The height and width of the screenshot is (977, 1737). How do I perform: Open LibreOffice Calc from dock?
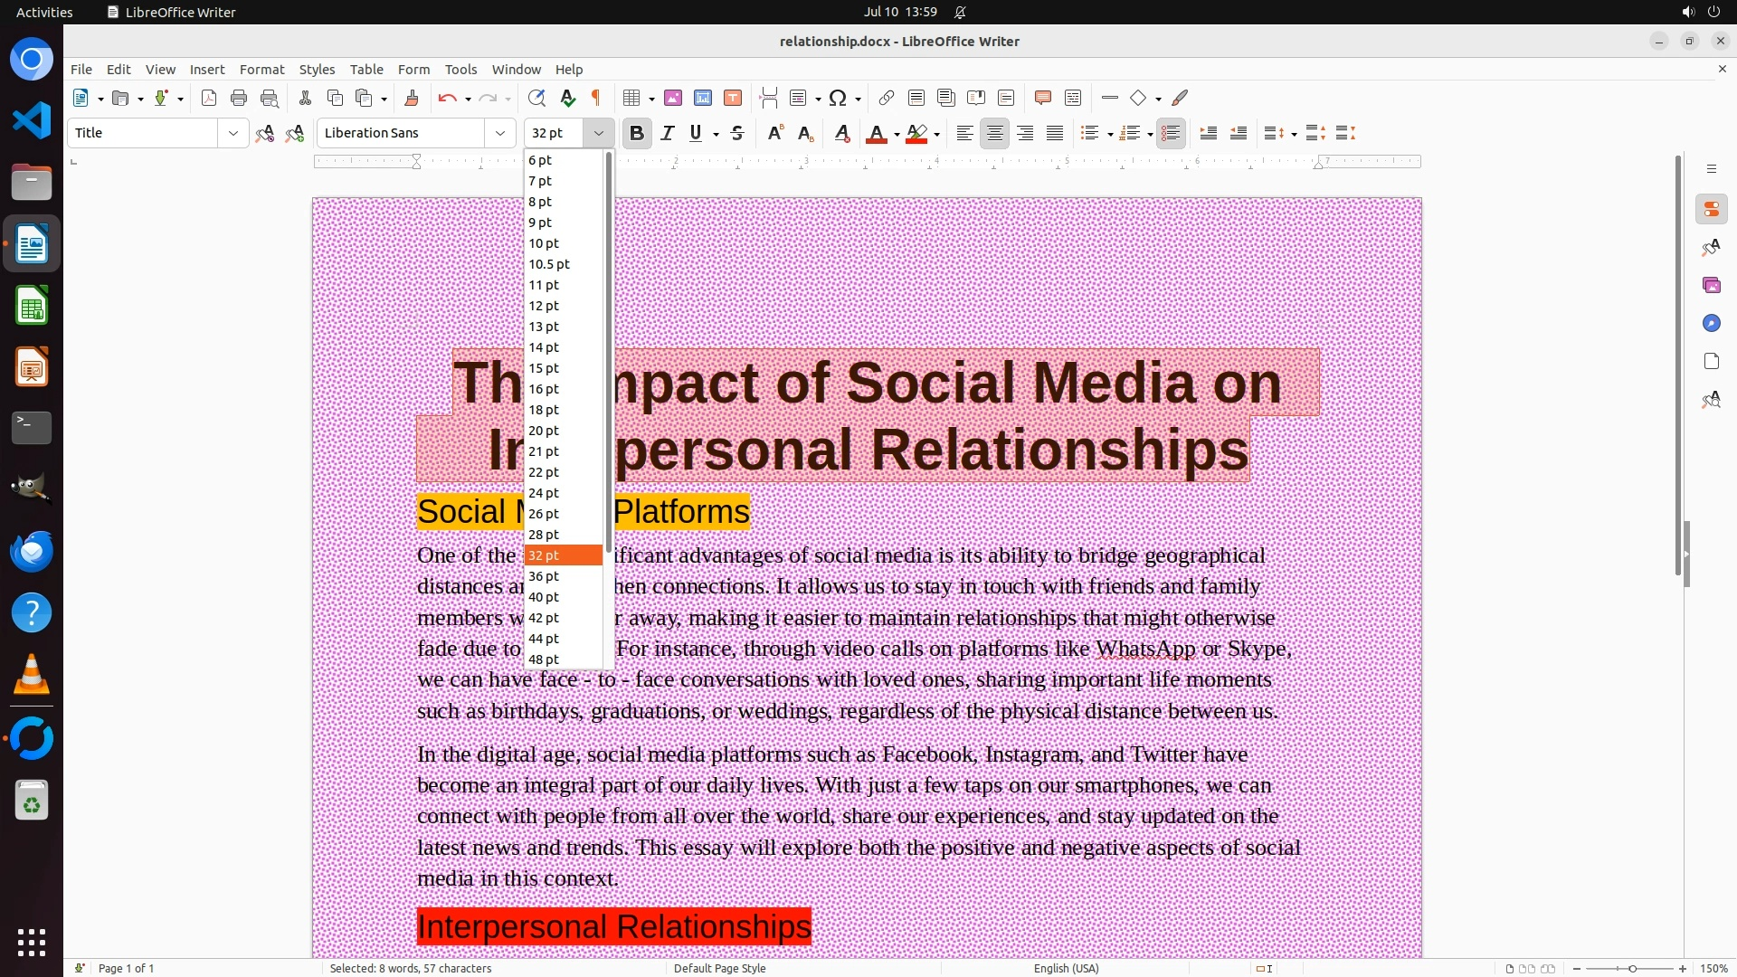(x=32, y=306)
